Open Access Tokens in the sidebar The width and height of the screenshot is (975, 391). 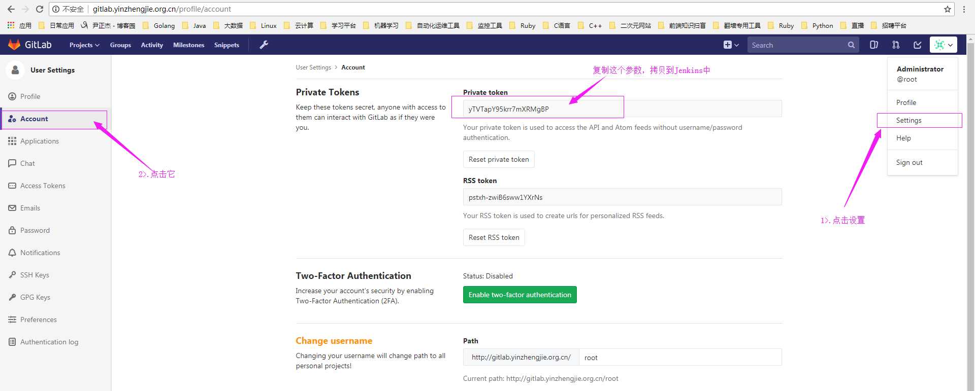(x=55, y=186)
